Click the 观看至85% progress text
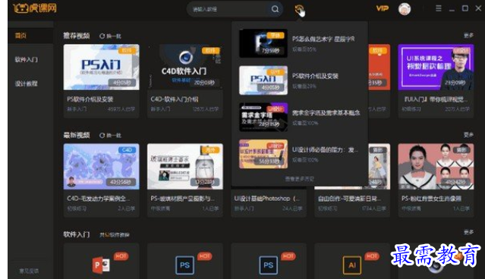485x279 pixels. 304,49
